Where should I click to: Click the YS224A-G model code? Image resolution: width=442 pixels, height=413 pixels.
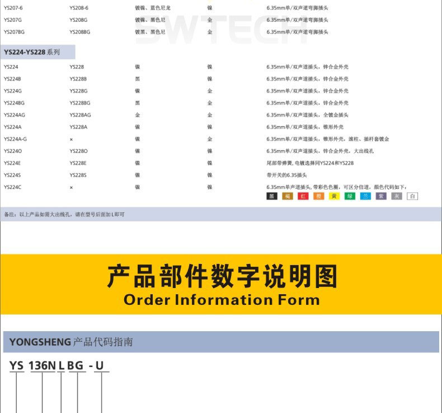click(x=15, y=139)
